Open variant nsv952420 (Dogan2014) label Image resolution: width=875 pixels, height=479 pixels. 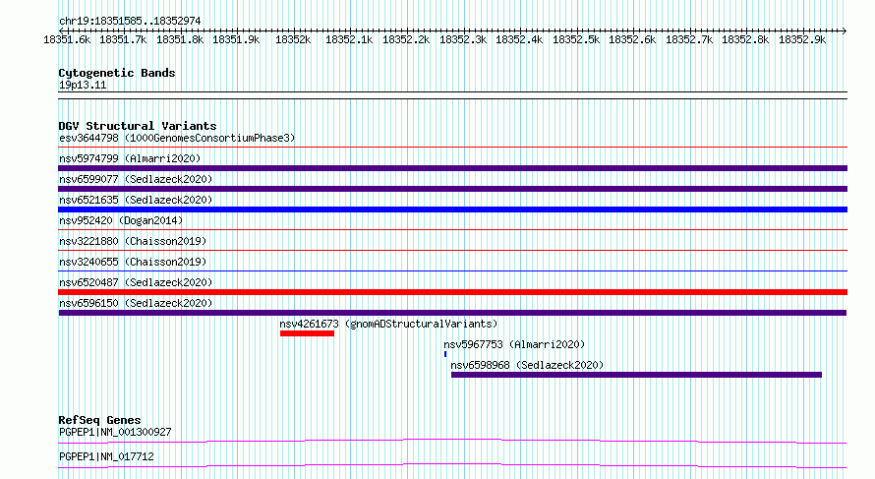coord(121,220)
